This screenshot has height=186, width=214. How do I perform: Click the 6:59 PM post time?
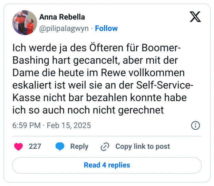pos(26,125)
